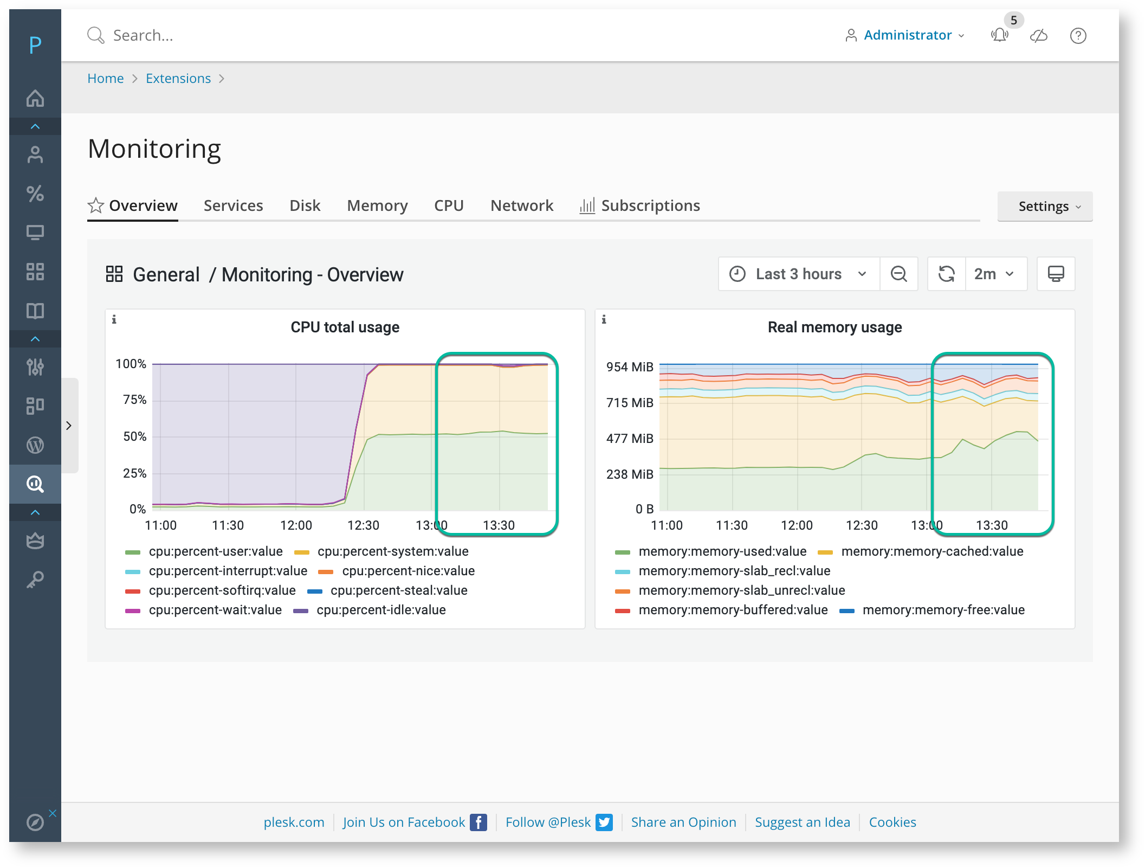Click the cloud status icon in header
Screen dimensions: 1145x868
1038,35
